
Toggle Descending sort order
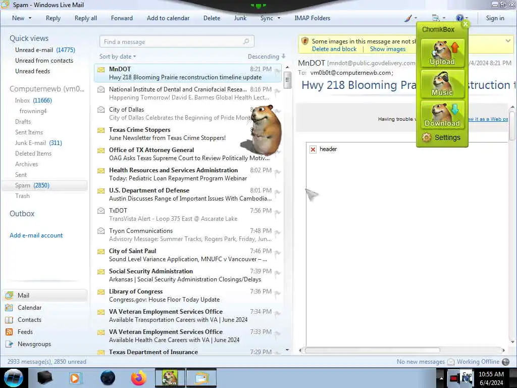267,57
